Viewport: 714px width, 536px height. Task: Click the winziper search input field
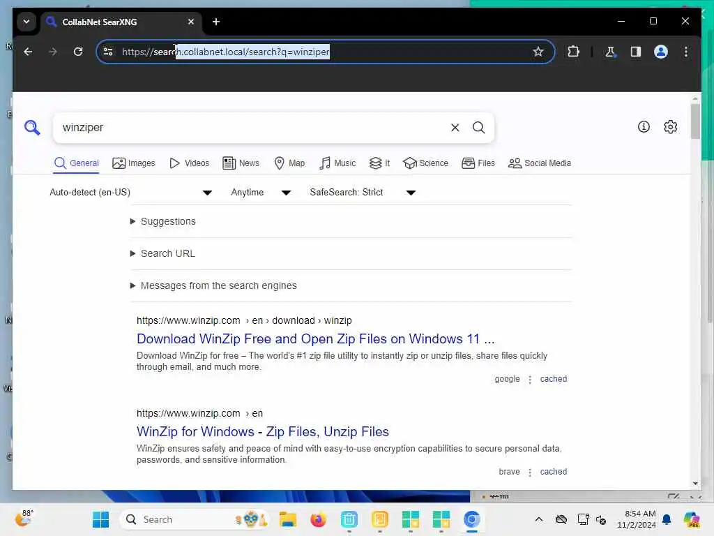tap(250, 128)
